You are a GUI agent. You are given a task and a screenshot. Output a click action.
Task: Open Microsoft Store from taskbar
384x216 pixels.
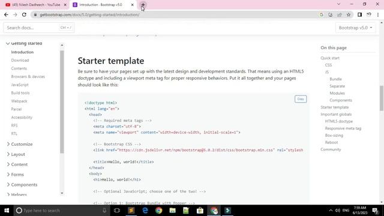(200, 211)
